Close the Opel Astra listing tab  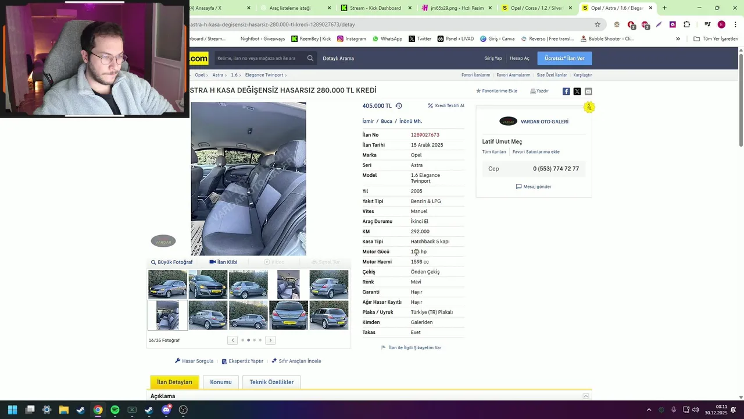tap(651, 8)
